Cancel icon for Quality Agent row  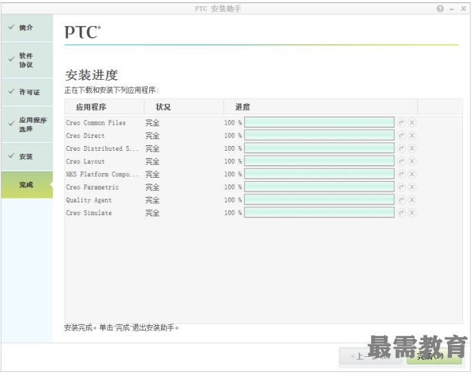pyautogui.click(x=411, y=200)
